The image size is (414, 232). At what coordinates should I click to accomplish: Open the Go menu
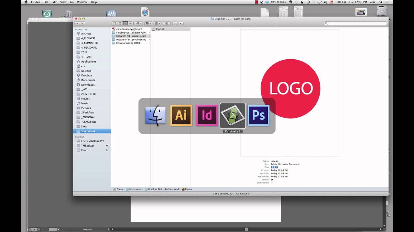tap(72, 2)
